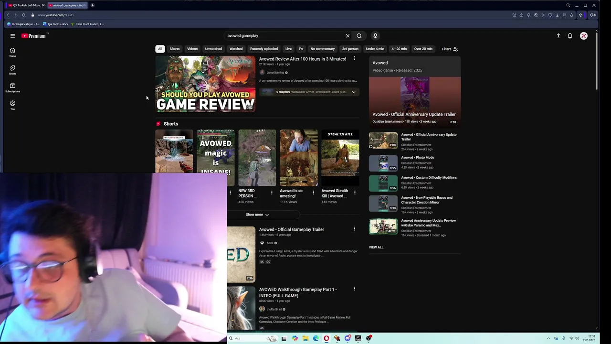611x344 pixels.
Task: Select the Under 4 min filter chip
Action: pyautogui.click(x=375, y=49)
